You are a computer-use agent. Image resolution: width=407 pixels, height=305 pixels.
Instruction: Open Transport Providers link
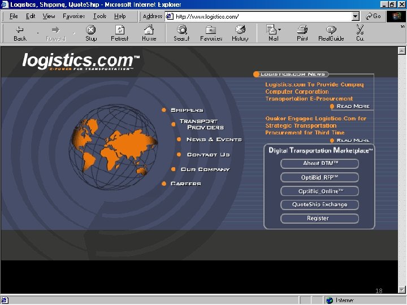pyautogui.click(x=202, y=124)
